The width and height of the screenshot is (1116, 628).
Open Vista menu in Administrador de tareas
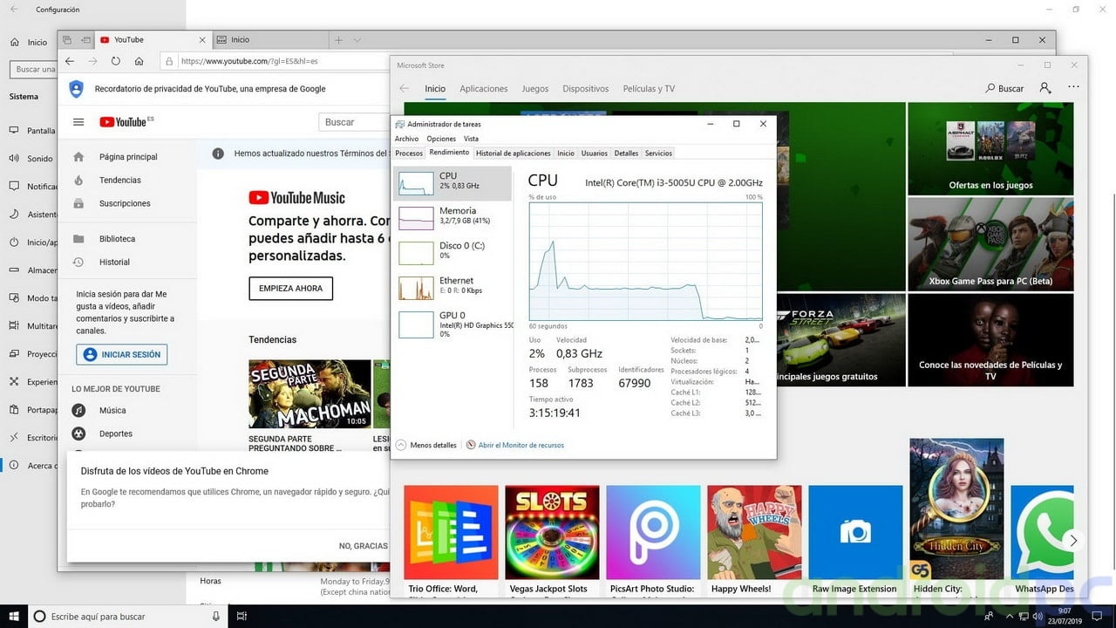click(471, 139)
